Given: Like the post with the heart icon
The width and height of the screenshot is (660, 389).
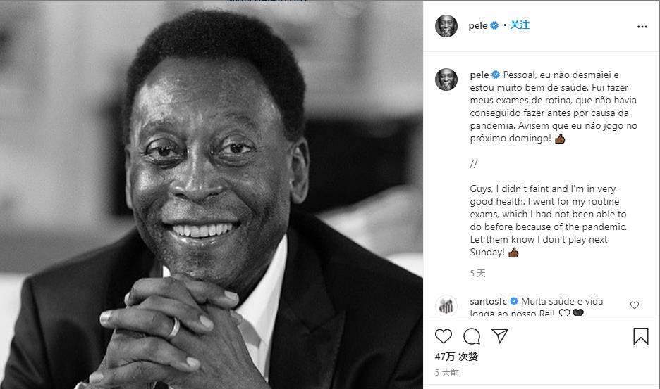Looking at the screenshot, I should click(444, 336).
